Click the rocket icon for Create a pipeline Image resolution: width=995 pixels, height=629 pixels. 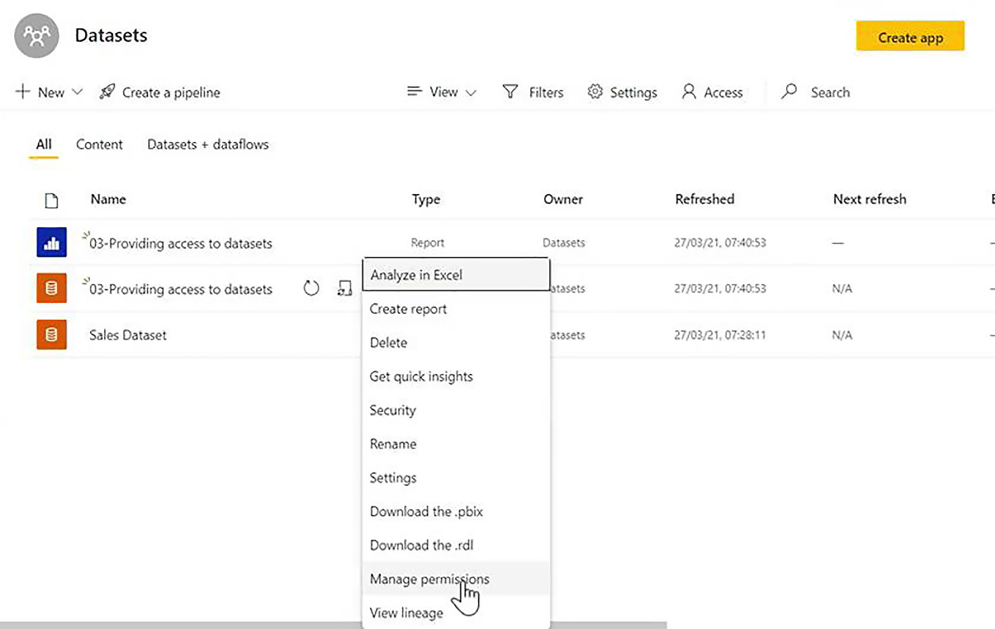coord(107,92)
